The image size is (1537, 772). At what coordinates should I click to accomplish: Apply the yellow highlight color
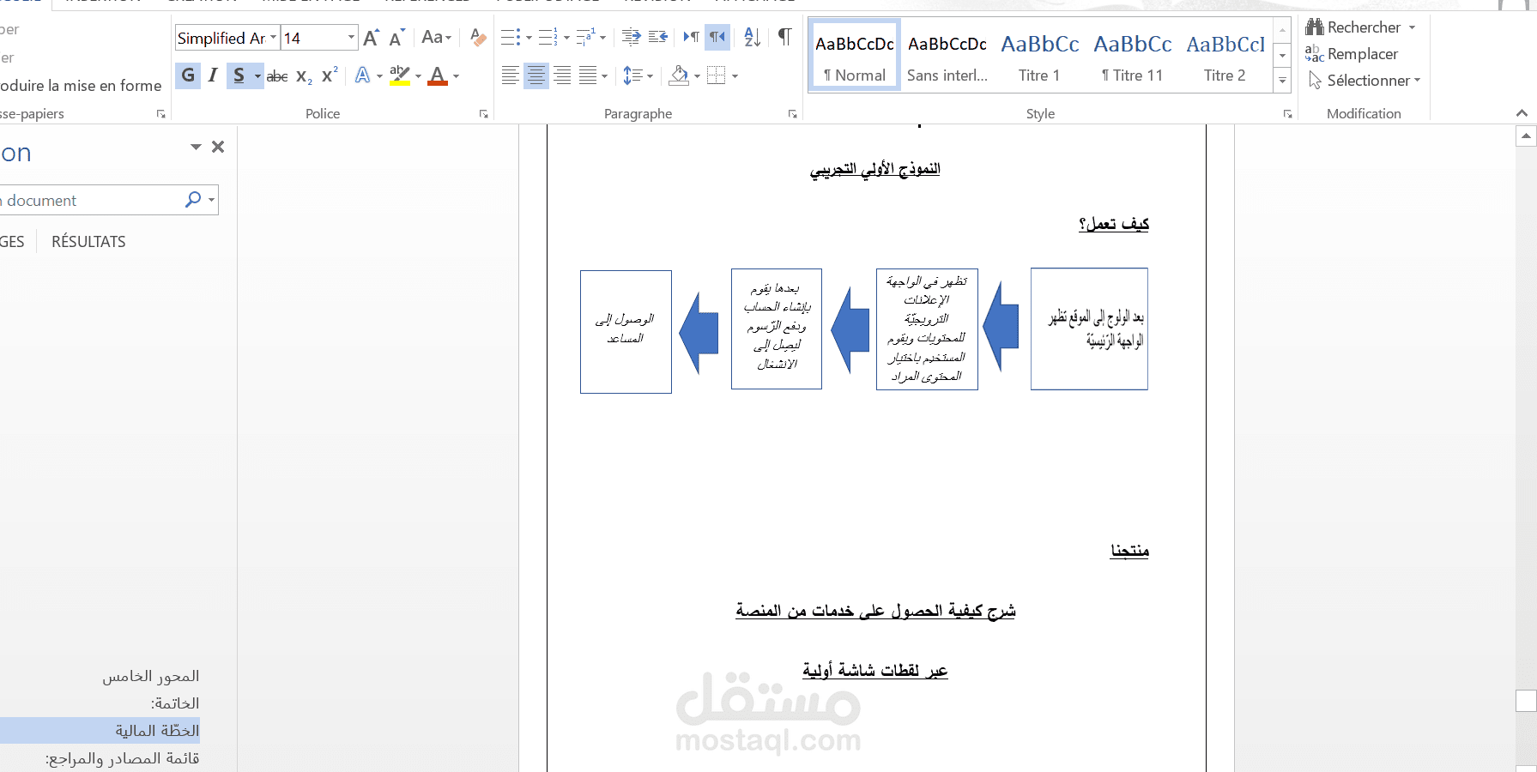click(400, 75)
